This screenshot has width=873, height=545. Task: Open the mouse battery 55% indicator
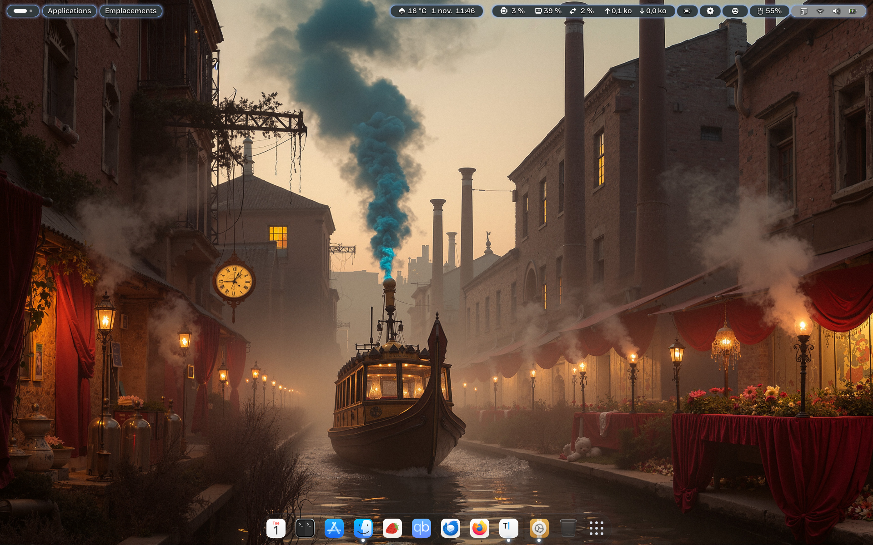coord(769,11)
